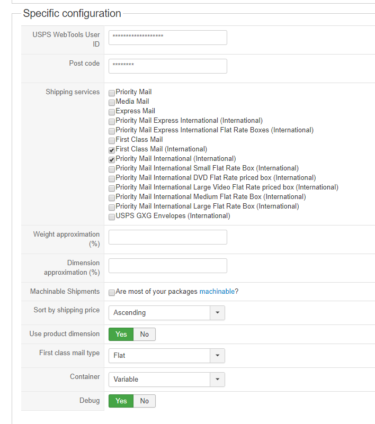
Task: Select Priority Mail International Medium Flat Rate Box
Action: point(112,197)
